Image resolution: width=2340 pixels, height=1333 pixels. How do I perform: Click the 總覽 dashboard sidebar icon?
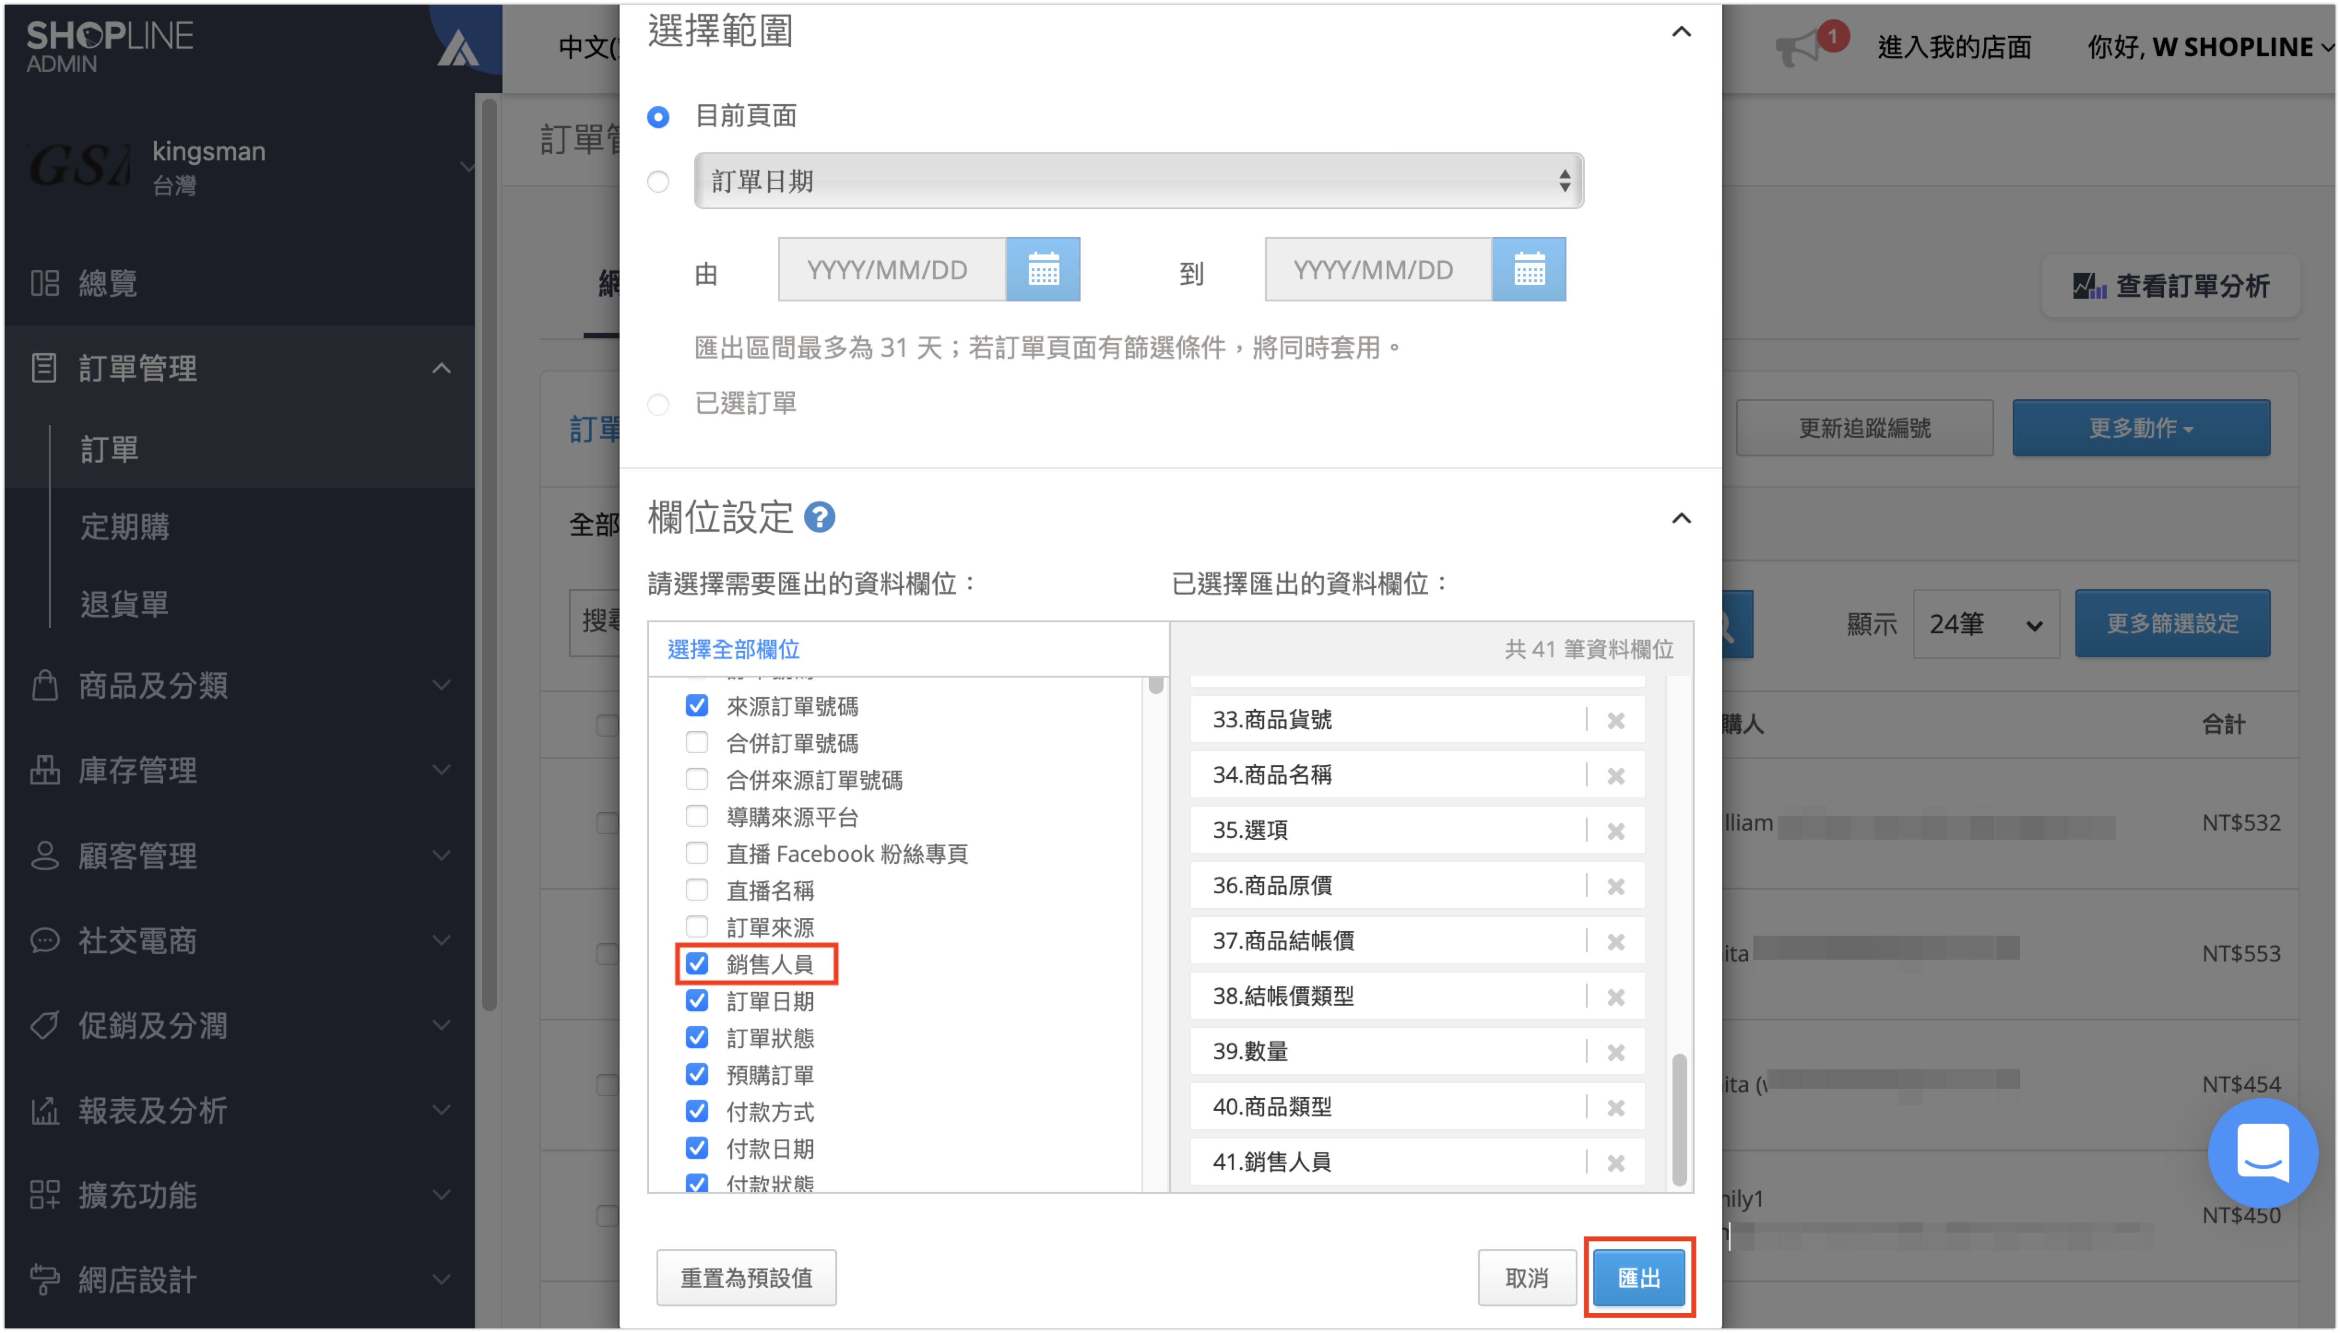tap(44, 283)
